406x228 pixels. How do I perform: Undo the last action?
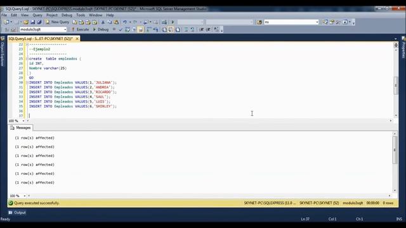[125, 22]
